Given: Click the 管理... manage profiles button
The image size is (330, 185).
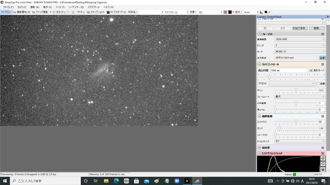Looking at the screenshot, I should [x=317, y=28].
